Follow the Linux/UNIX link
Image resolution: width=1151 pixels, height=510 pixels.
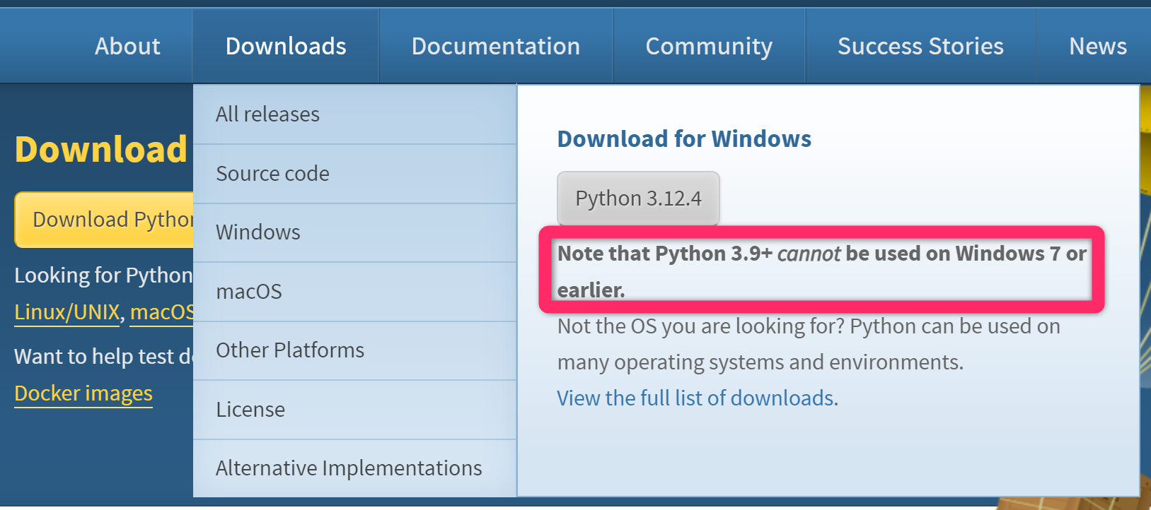[67, 312]
